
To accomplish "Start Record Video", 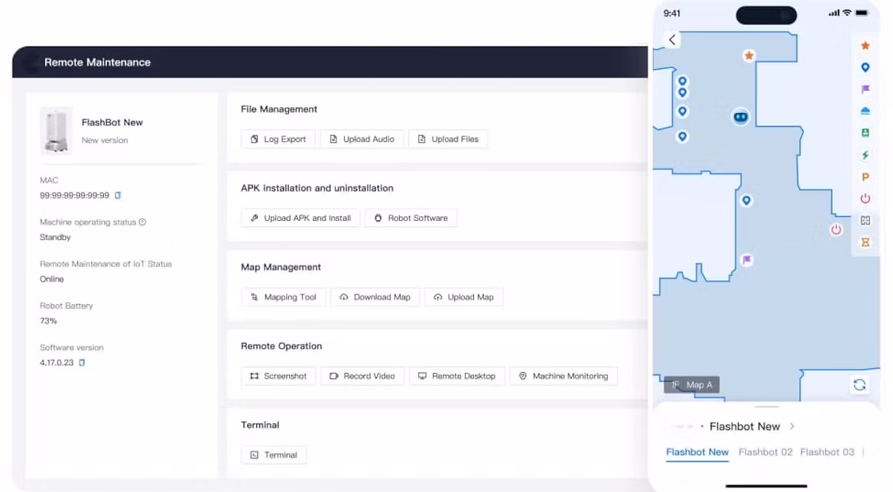I will (x=362, y=376).
